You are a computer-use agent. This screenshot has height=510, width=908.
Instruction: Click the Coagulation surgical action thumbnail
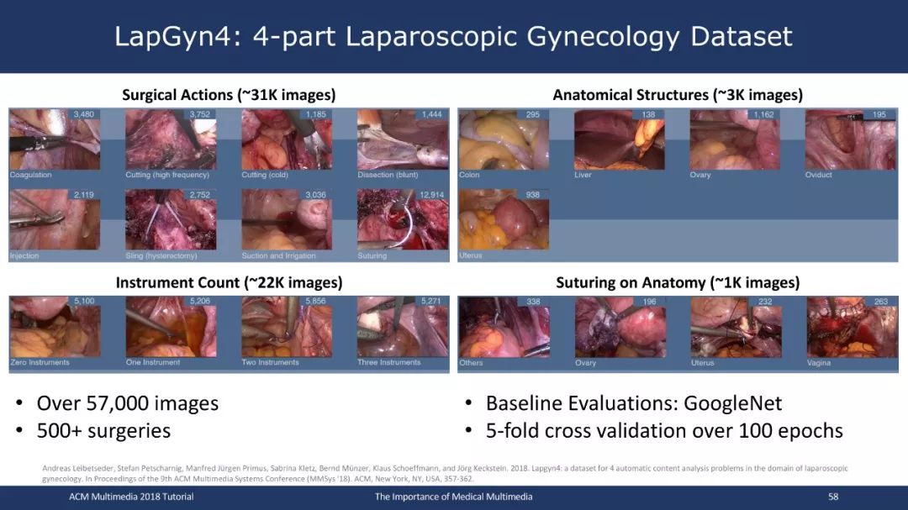pyautogui.click(x=55, y=139)
